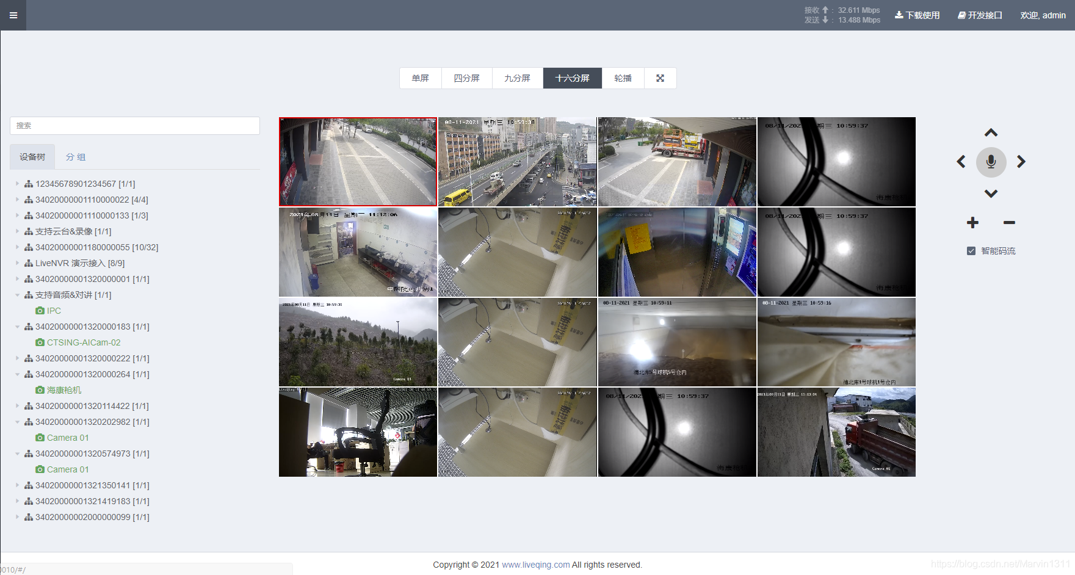Pan camera up with PTZ arrow

[x=991, y=132]
